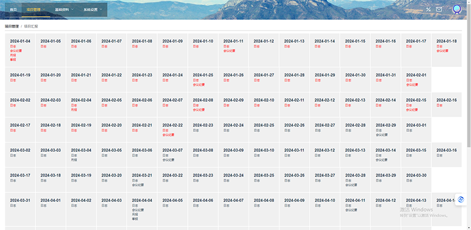This screenshot has width=471, height=230.
Task: Open 月报 under 2024-02-04
Action: (74, 109)
